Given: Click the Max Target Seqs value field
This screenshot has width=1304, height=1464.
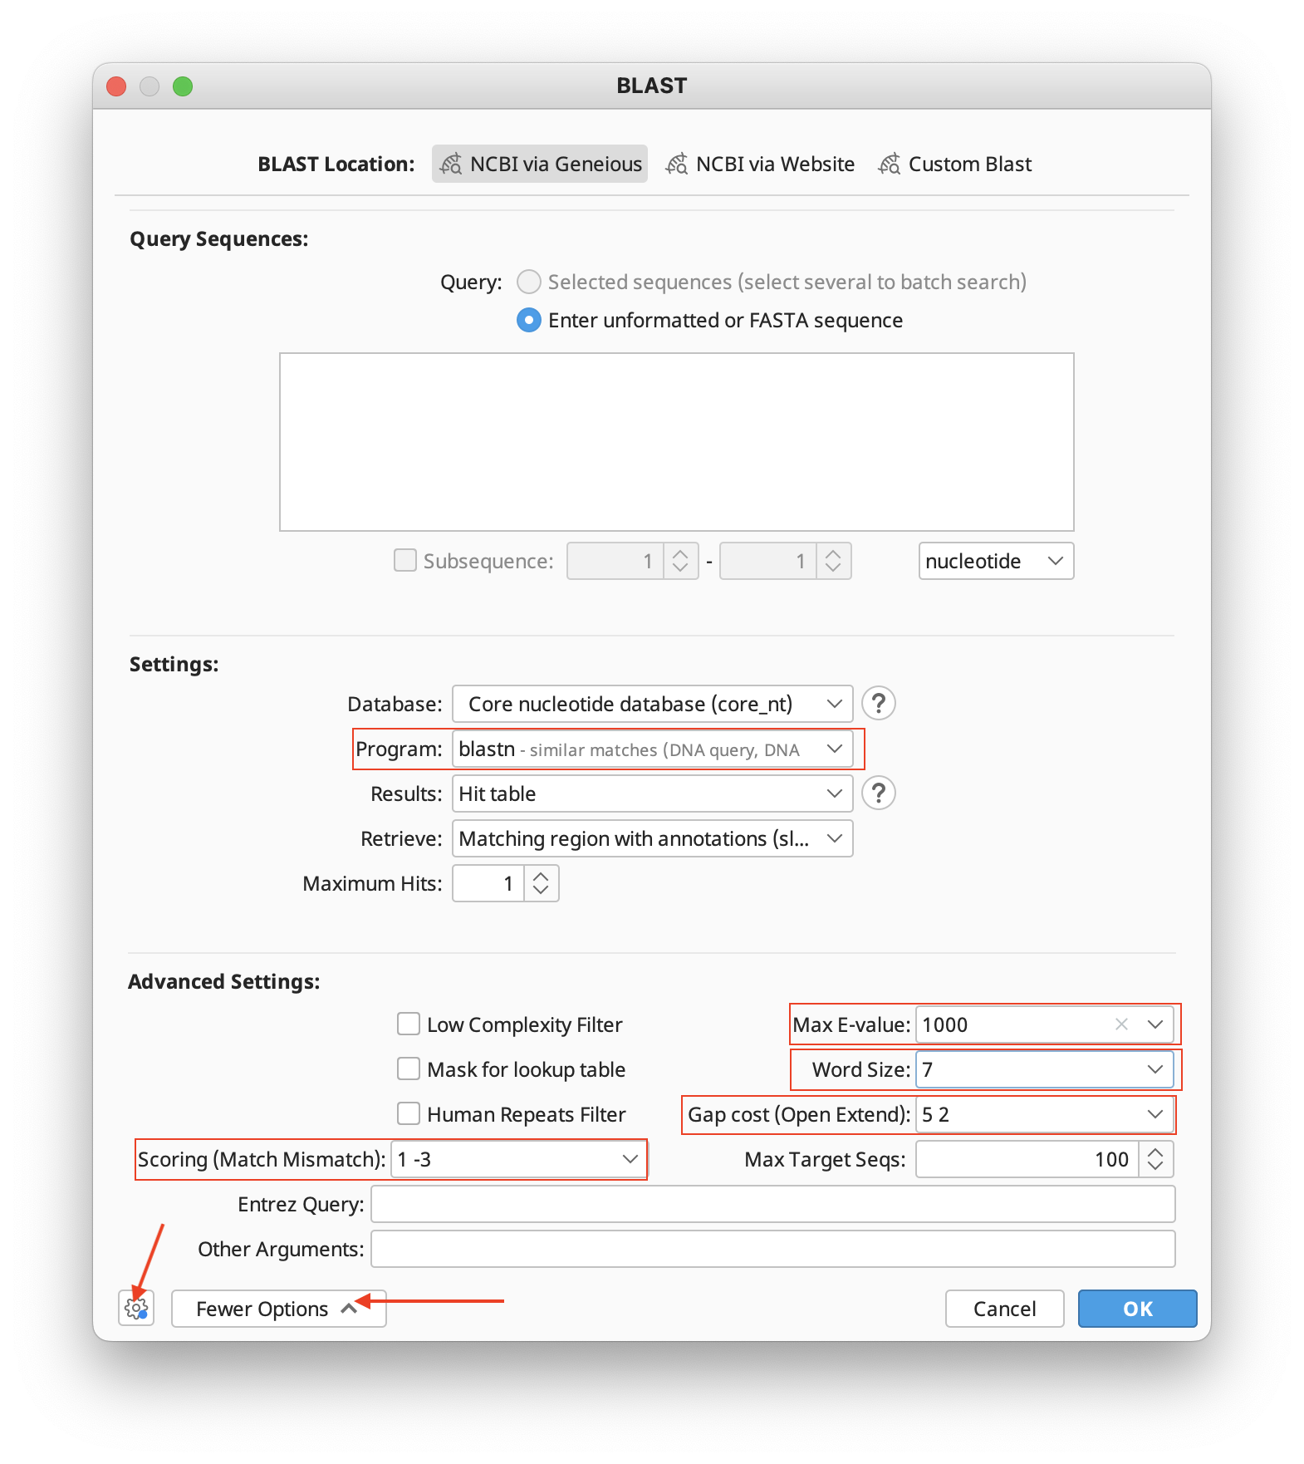Looking at the screenshot, I should (1027, 1159).
